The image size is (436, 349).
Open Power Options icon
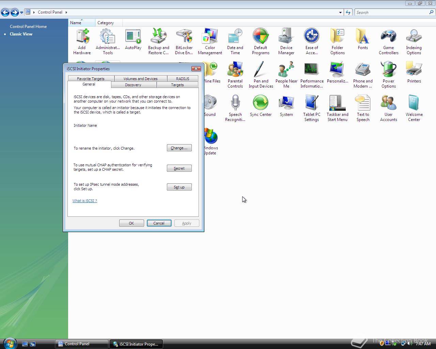(388, 75)
